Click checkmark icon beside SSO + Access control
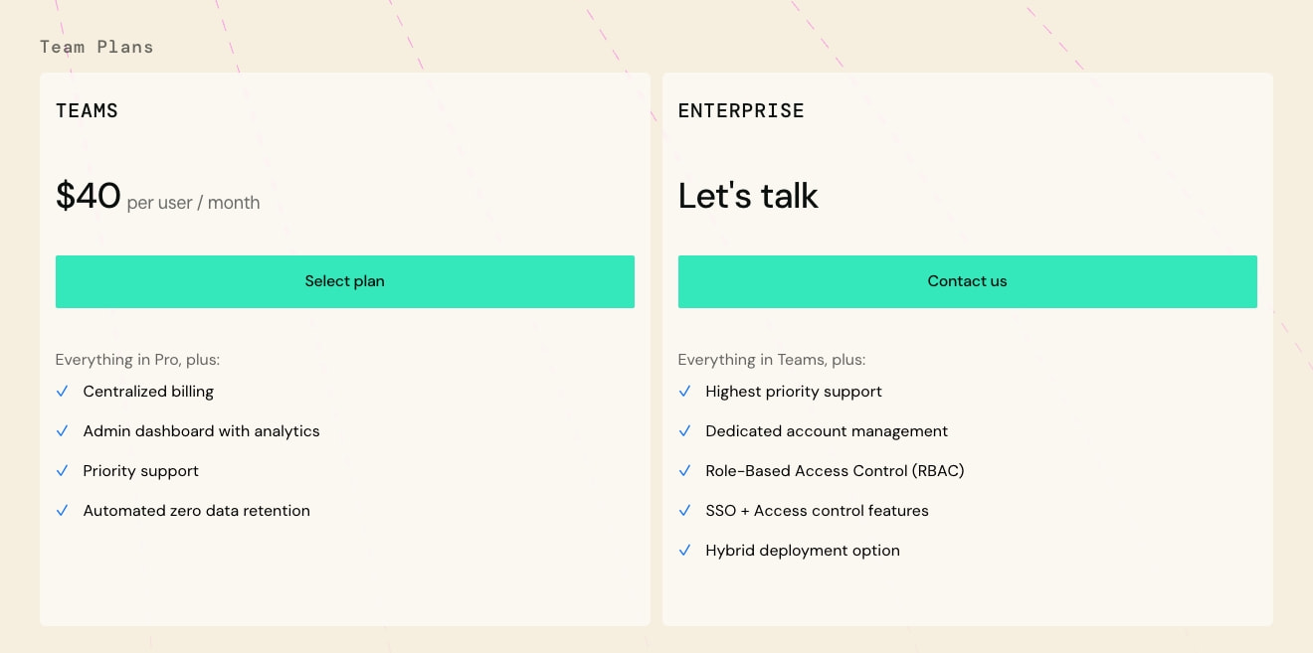Screen dimensions: 1313x653 coord(684,511)
